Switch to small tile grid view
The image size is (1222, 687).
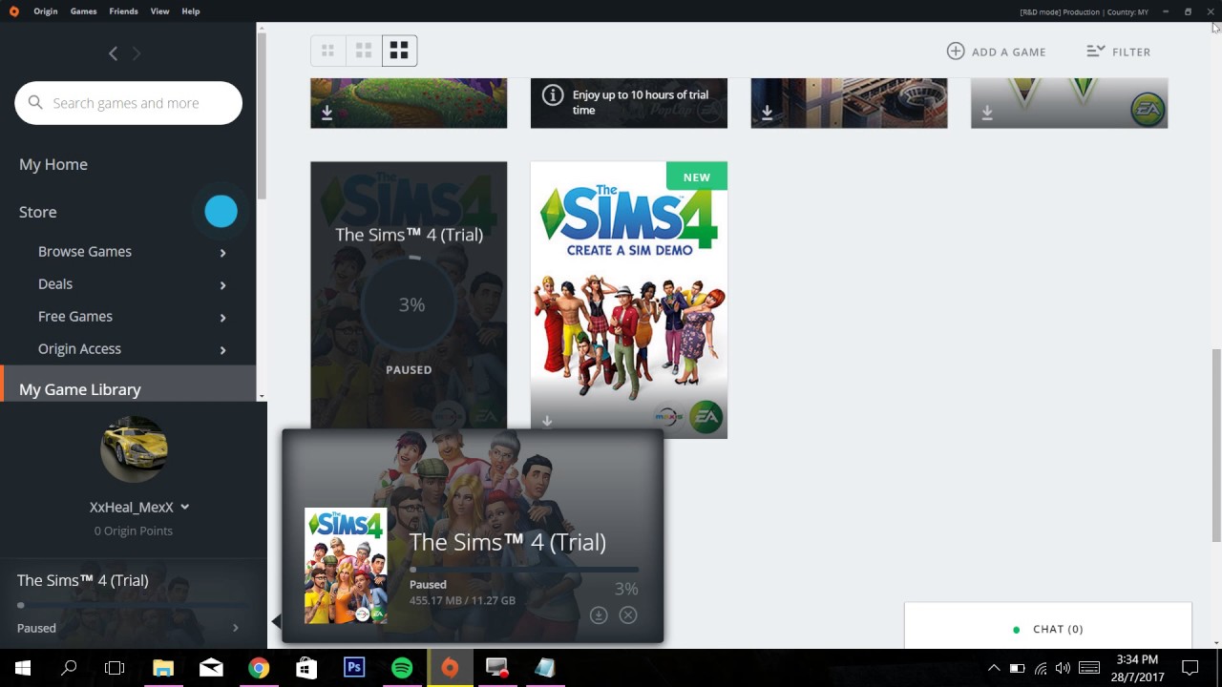[327, 51]
